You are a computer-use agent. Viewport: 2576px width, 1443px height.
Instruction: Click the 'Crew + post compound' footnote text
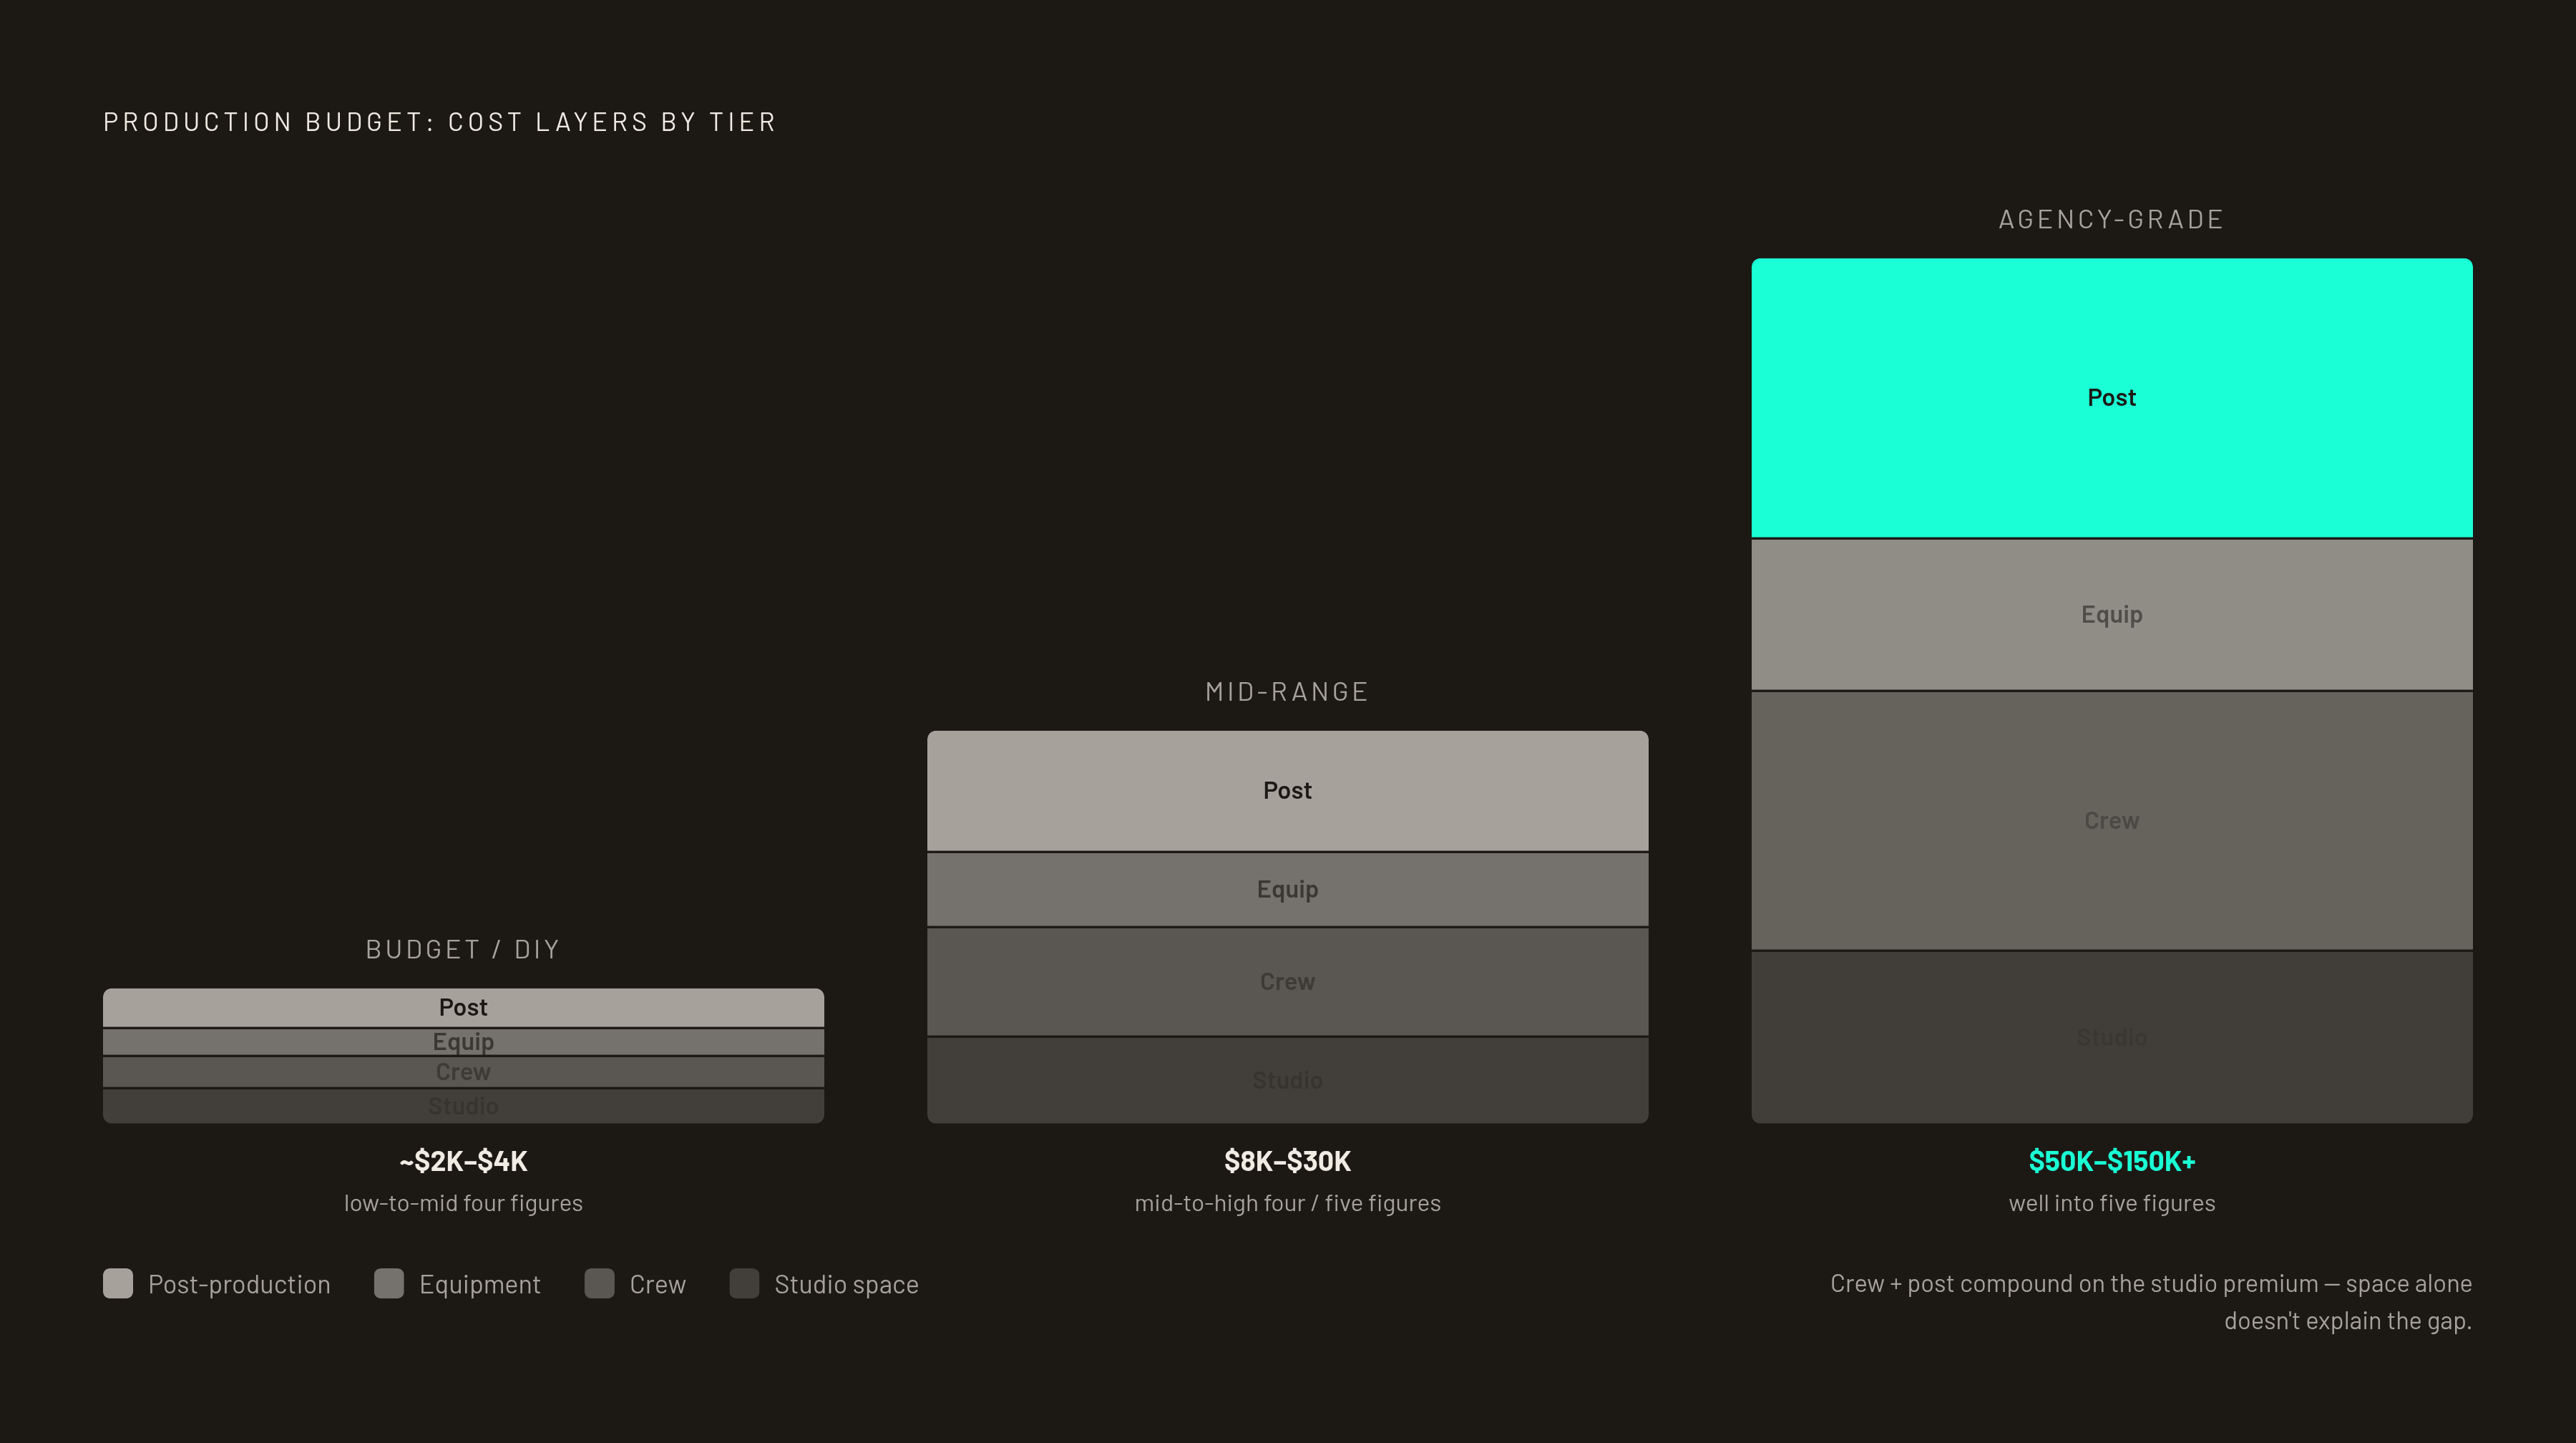2151,1302
